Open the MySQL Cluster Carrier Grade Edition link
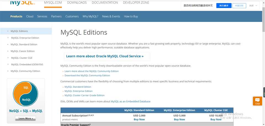The image size is (265, 126). click(84, 95)
